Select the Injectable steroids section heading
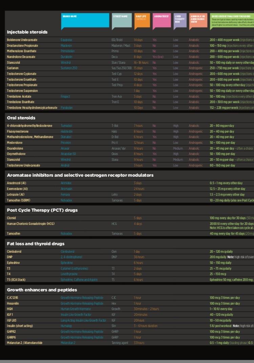The width and height of the screenshot is (254, 363). tap(27, 32)
